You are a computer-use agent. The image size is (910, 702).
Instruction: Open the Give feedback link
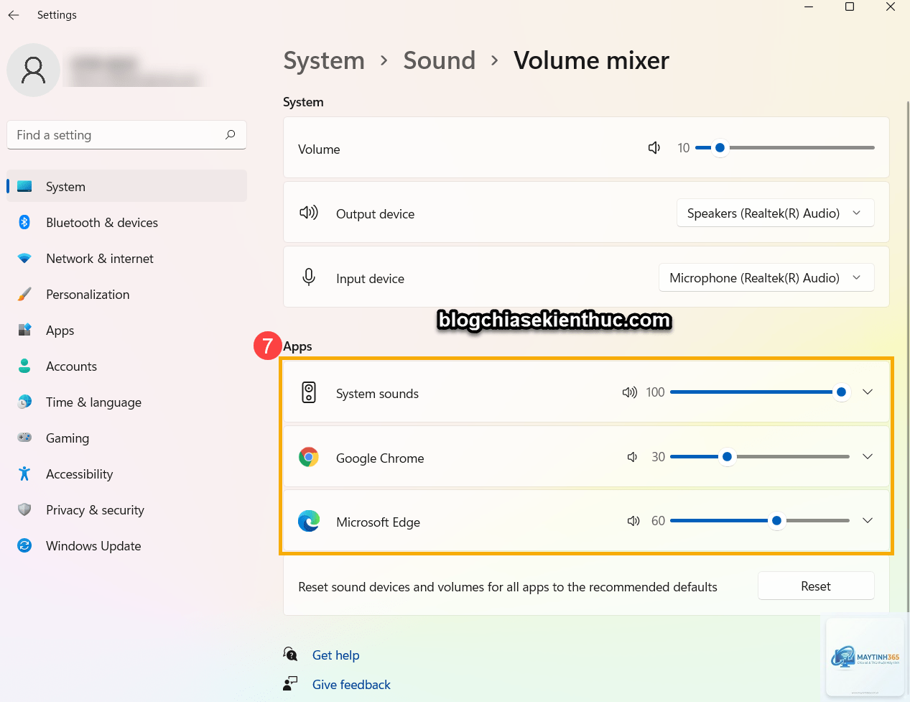[351, 685]
